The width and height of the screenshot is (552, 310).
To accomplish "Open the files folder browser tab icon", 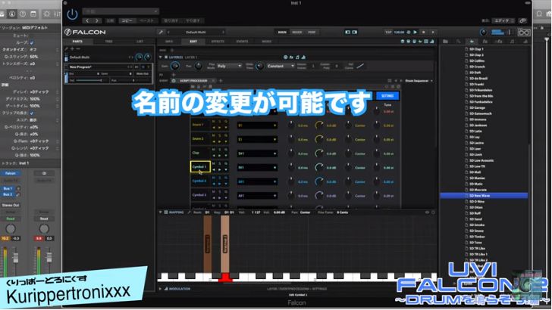I will pos(445,42).
